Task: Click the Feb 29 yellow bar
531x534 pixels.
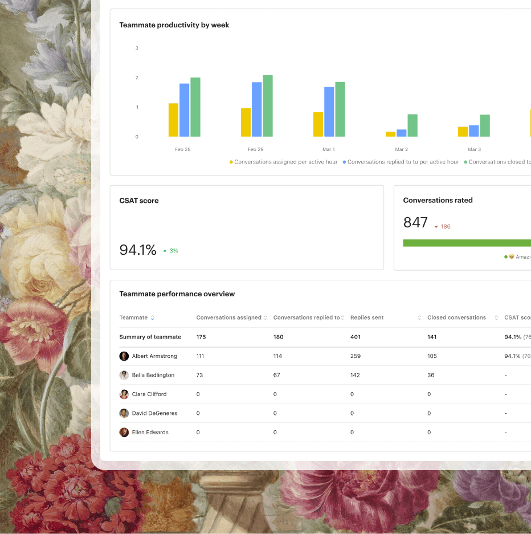Action: click(246, 123)
